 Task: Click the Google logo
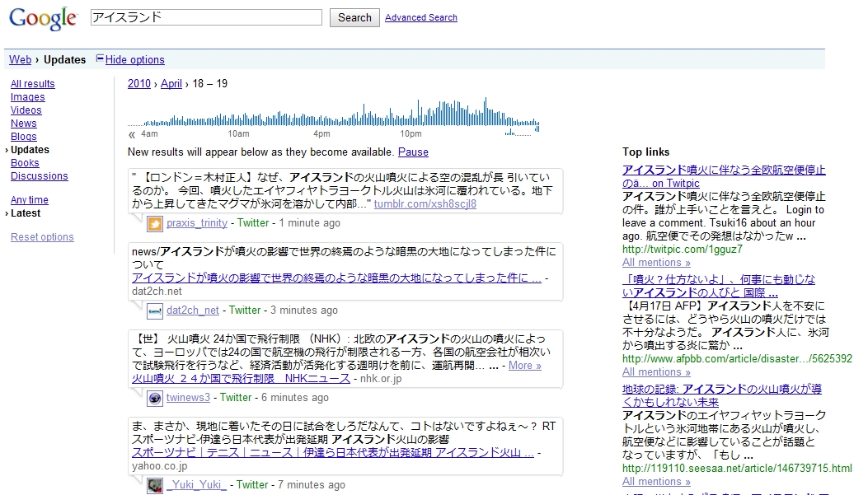(43, 18)
